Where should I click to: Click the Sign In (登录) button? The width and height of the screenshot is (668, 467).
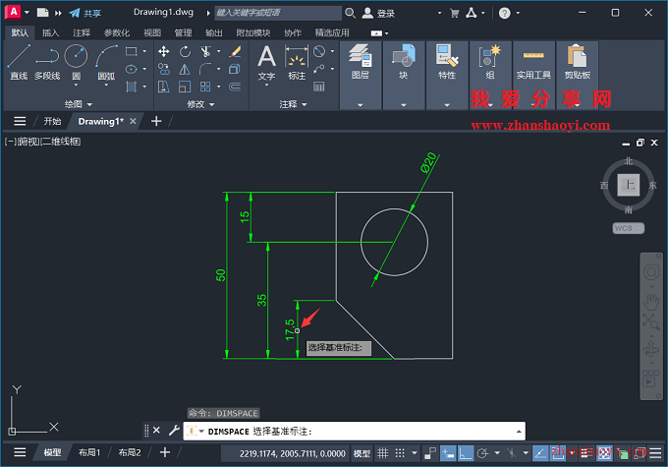(x=378, y=13)
